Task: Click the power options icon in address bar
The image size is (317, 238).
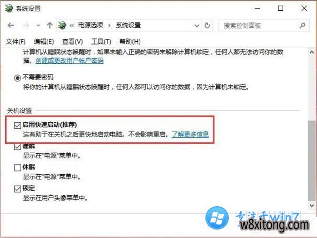Action: coord(62,25)
